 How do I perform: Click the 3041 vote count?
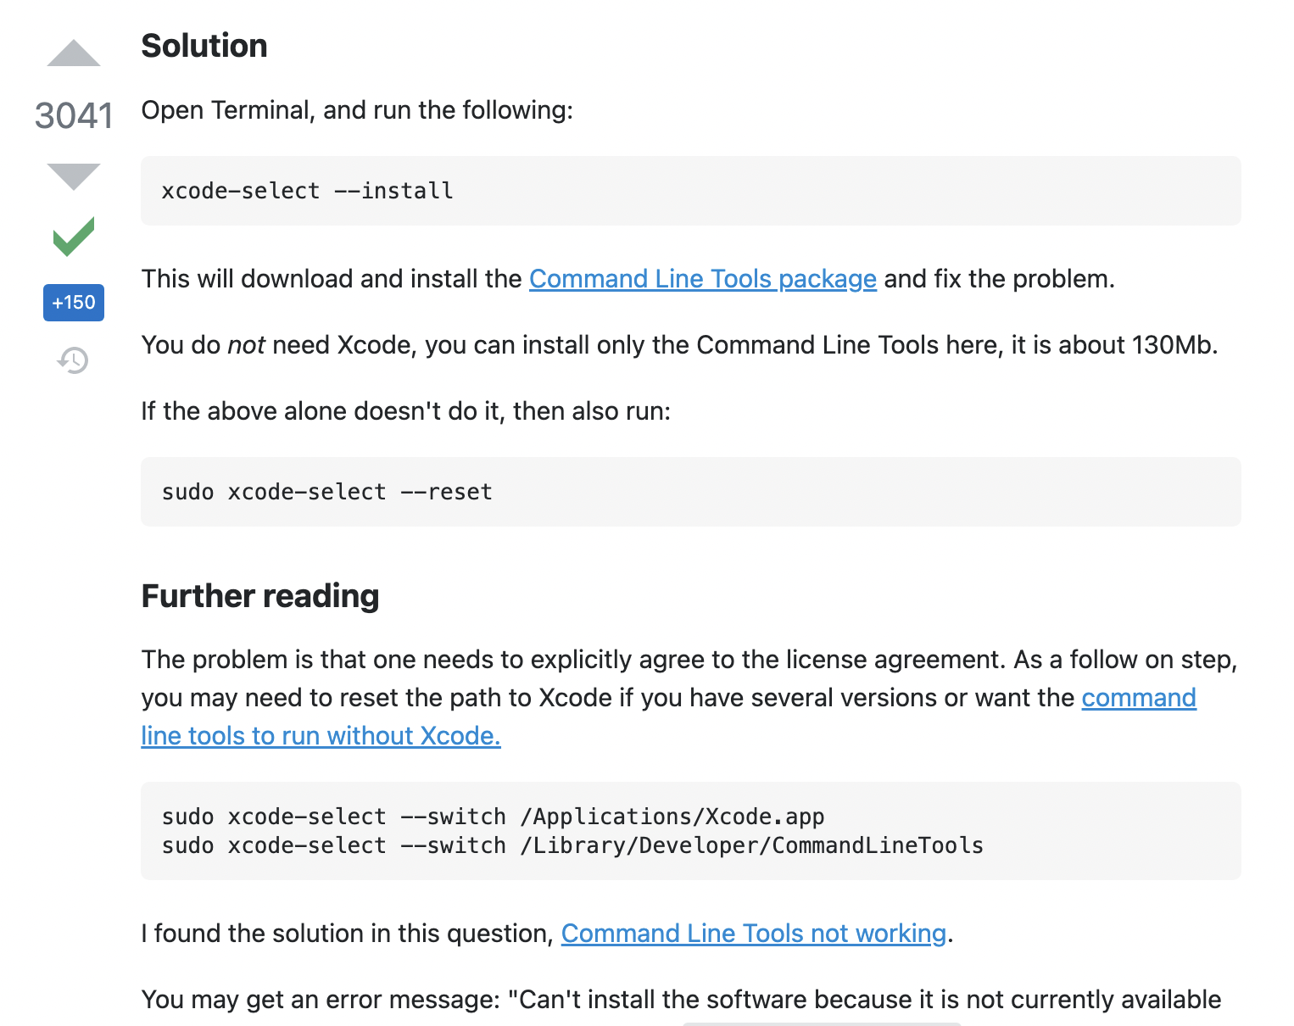click(x=74, y=115)
